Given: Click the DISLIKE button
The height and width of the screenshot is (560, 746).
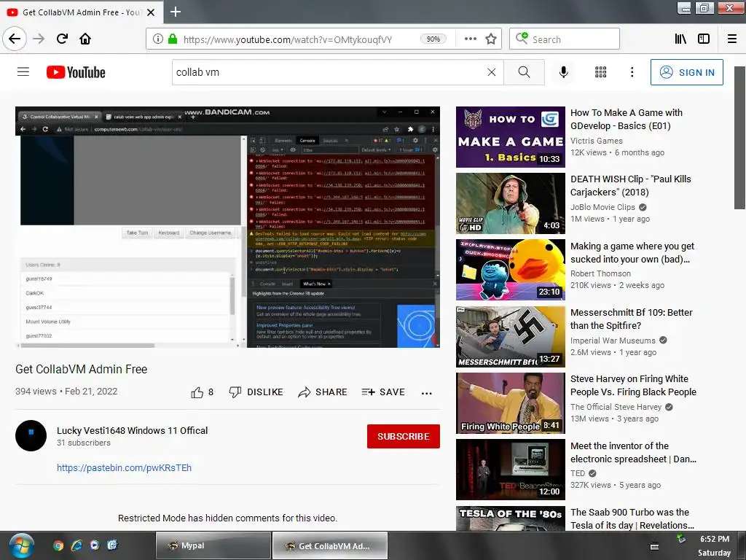Looking at the screenshot, I should pyautogui.click(x=256, y=392).
